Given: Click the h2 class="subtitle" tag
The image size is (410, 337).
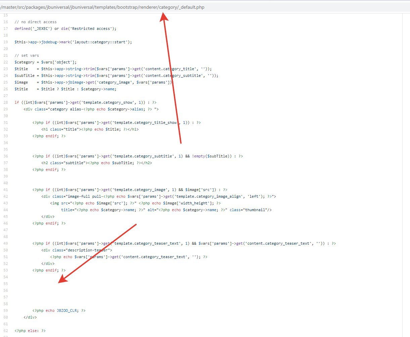Looking at the screenshot, I should (x=64, y=163).
